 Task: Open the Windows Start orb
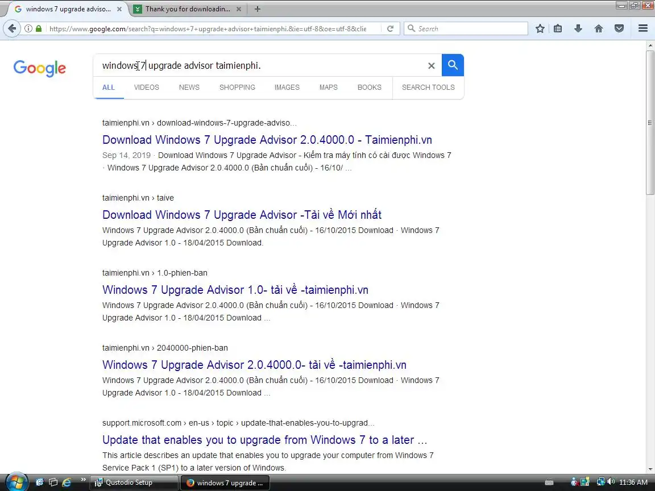[x=16, y=482]
